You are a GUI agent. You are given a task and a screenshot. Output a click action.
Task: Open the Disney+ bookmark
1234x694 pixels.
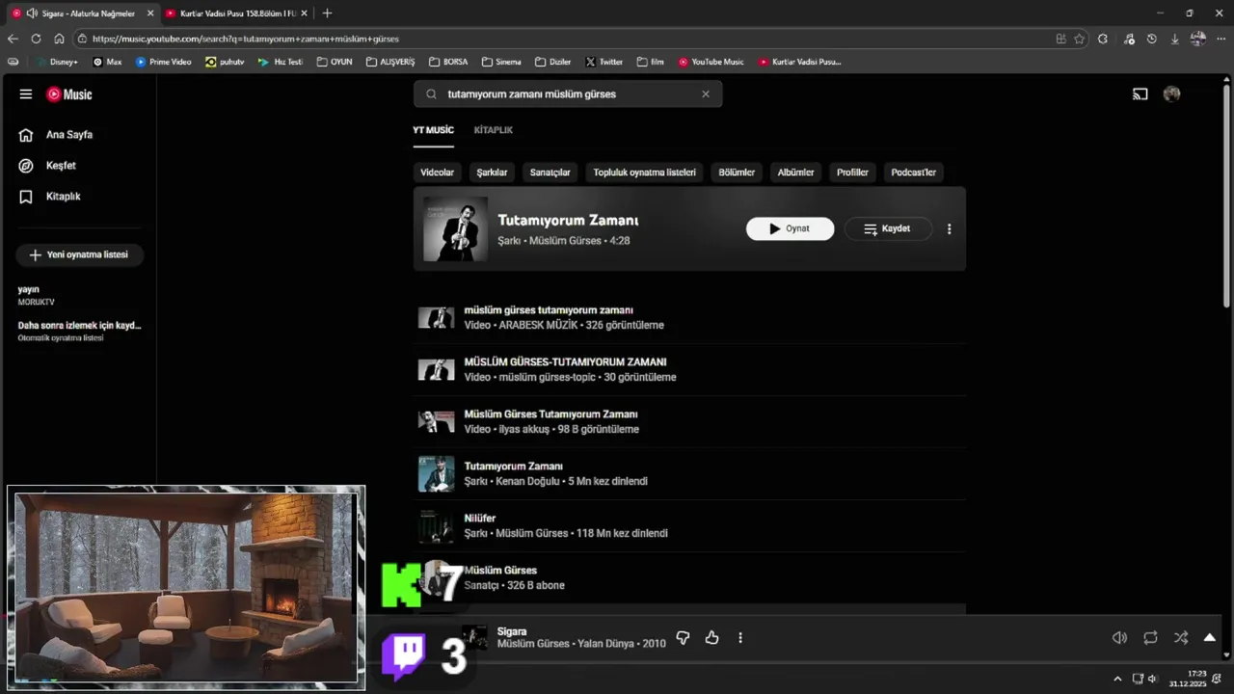coord(58,62)
